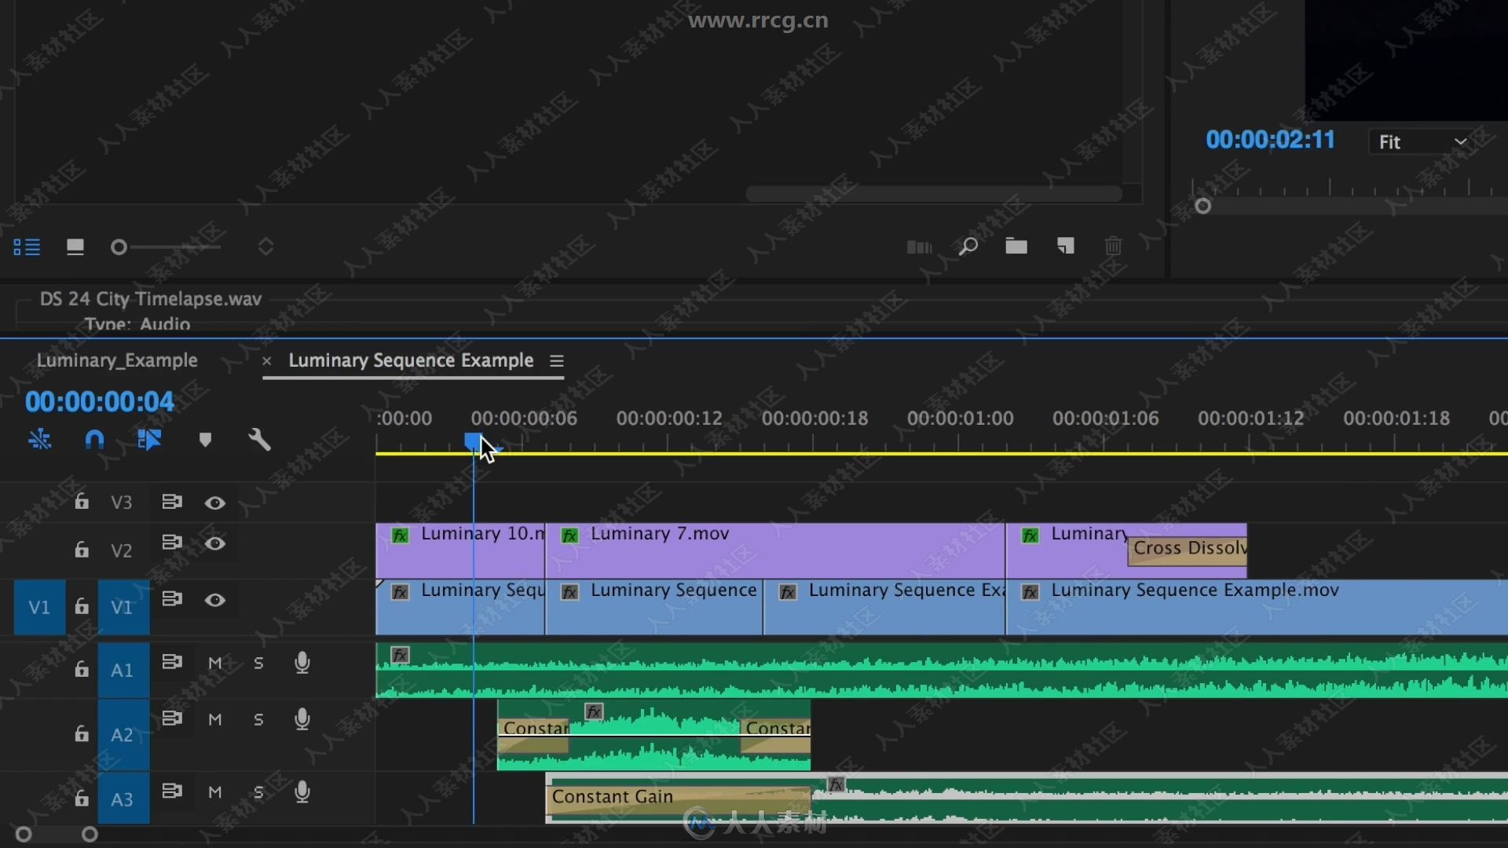
Task: Click the New Item icon
Action: point(1065,247)
